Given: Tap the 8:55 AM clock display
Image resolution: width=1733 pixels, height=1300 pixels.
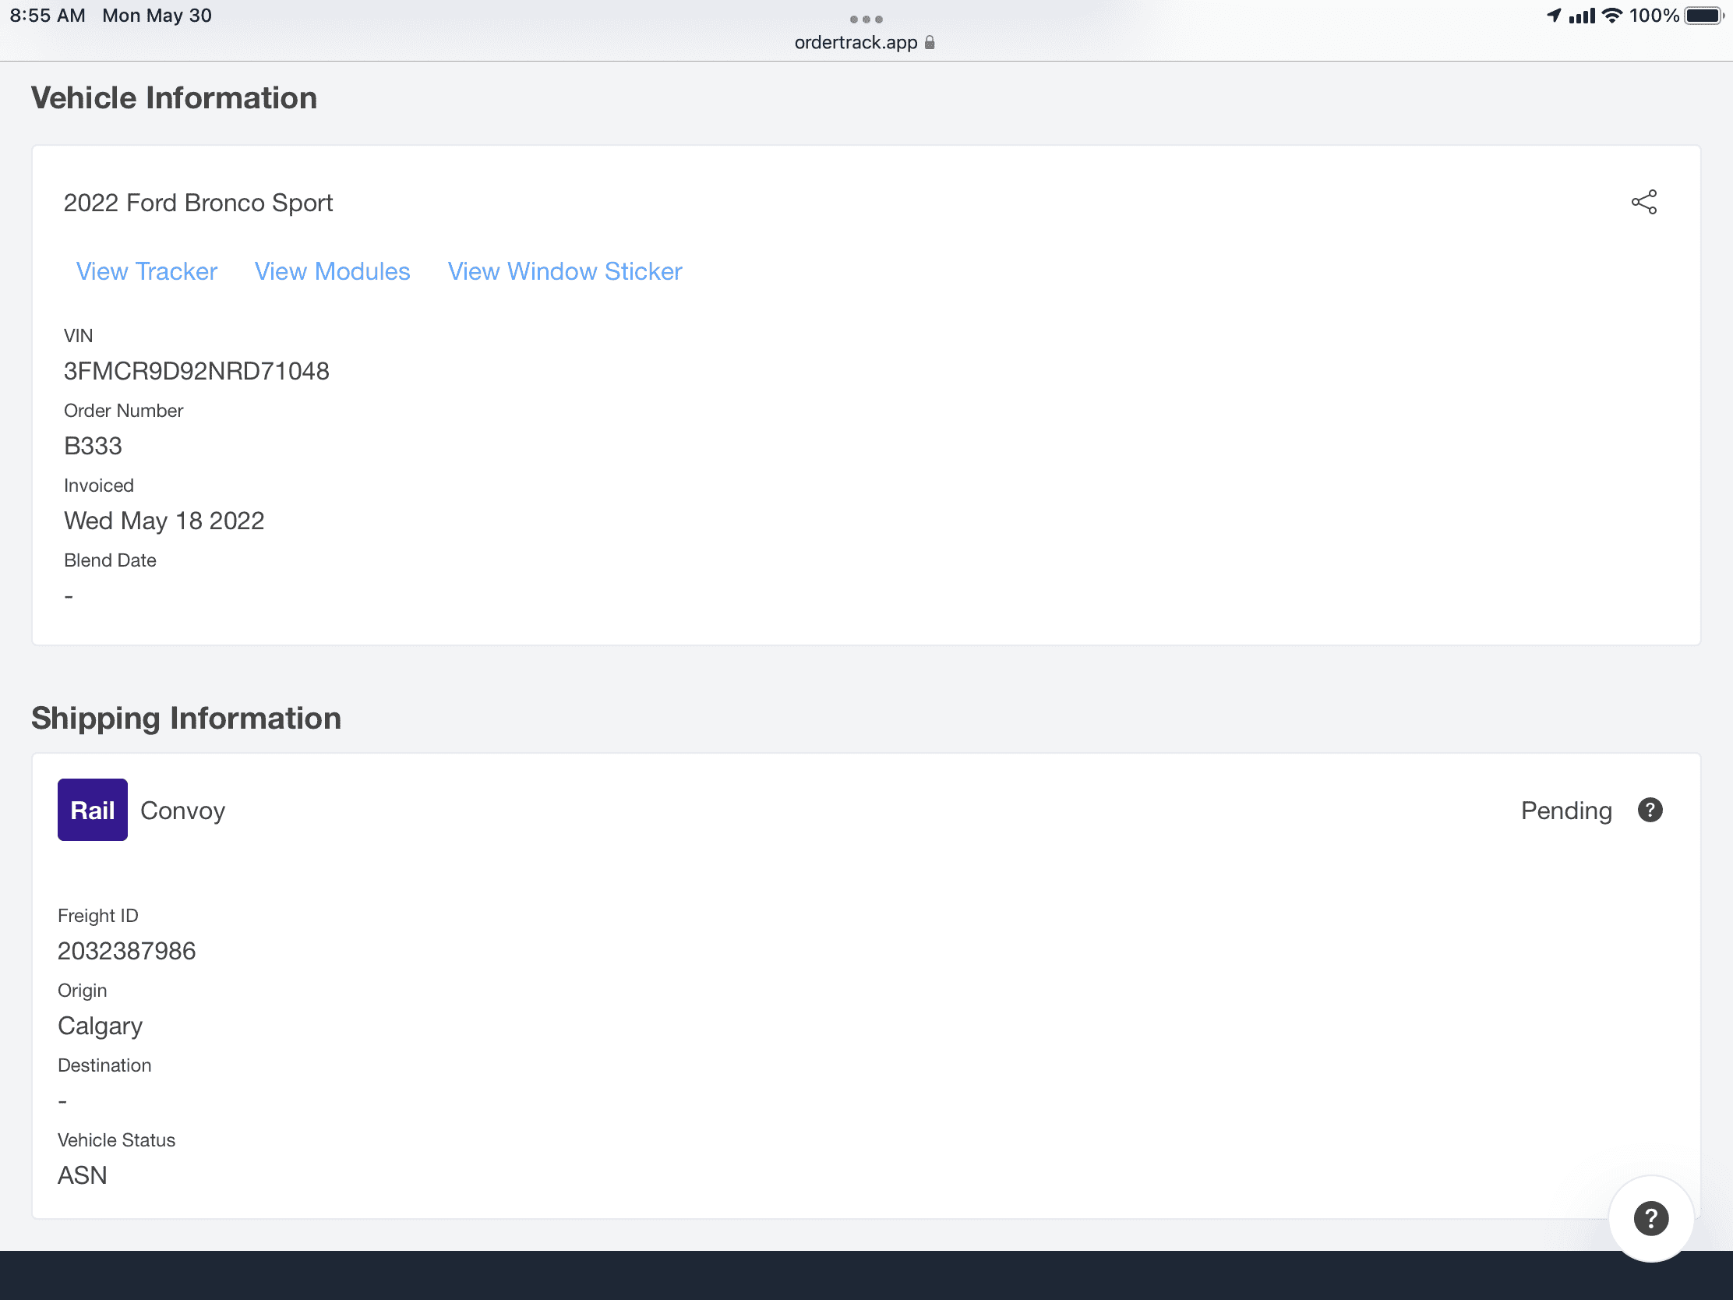Looking at the screenshot, I should (48, 16).
